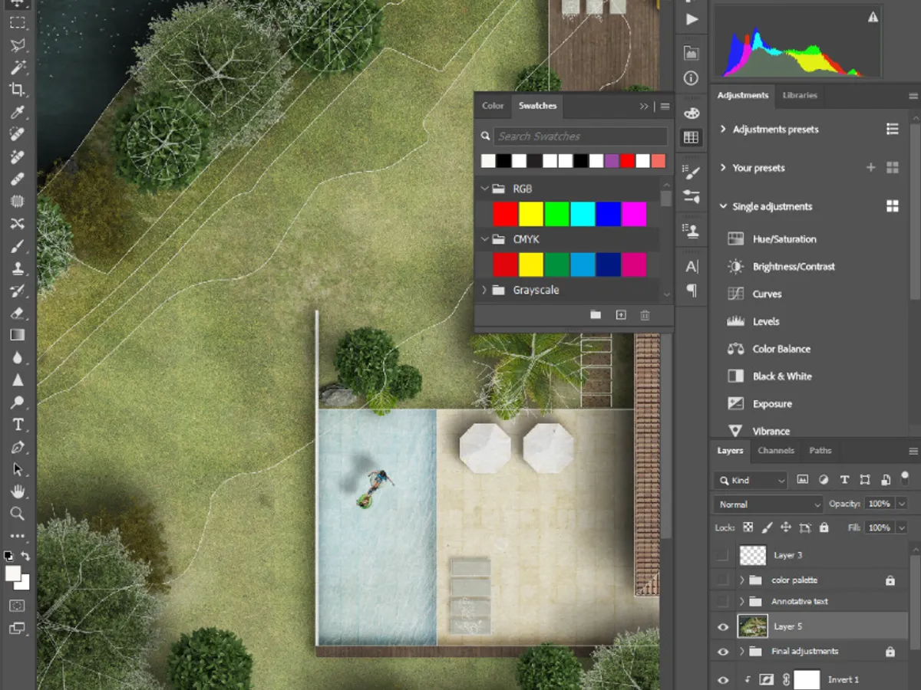Open the Color tab in Swatches panel
The height and width of the screenshot is (690, 921).
point(492,106)
